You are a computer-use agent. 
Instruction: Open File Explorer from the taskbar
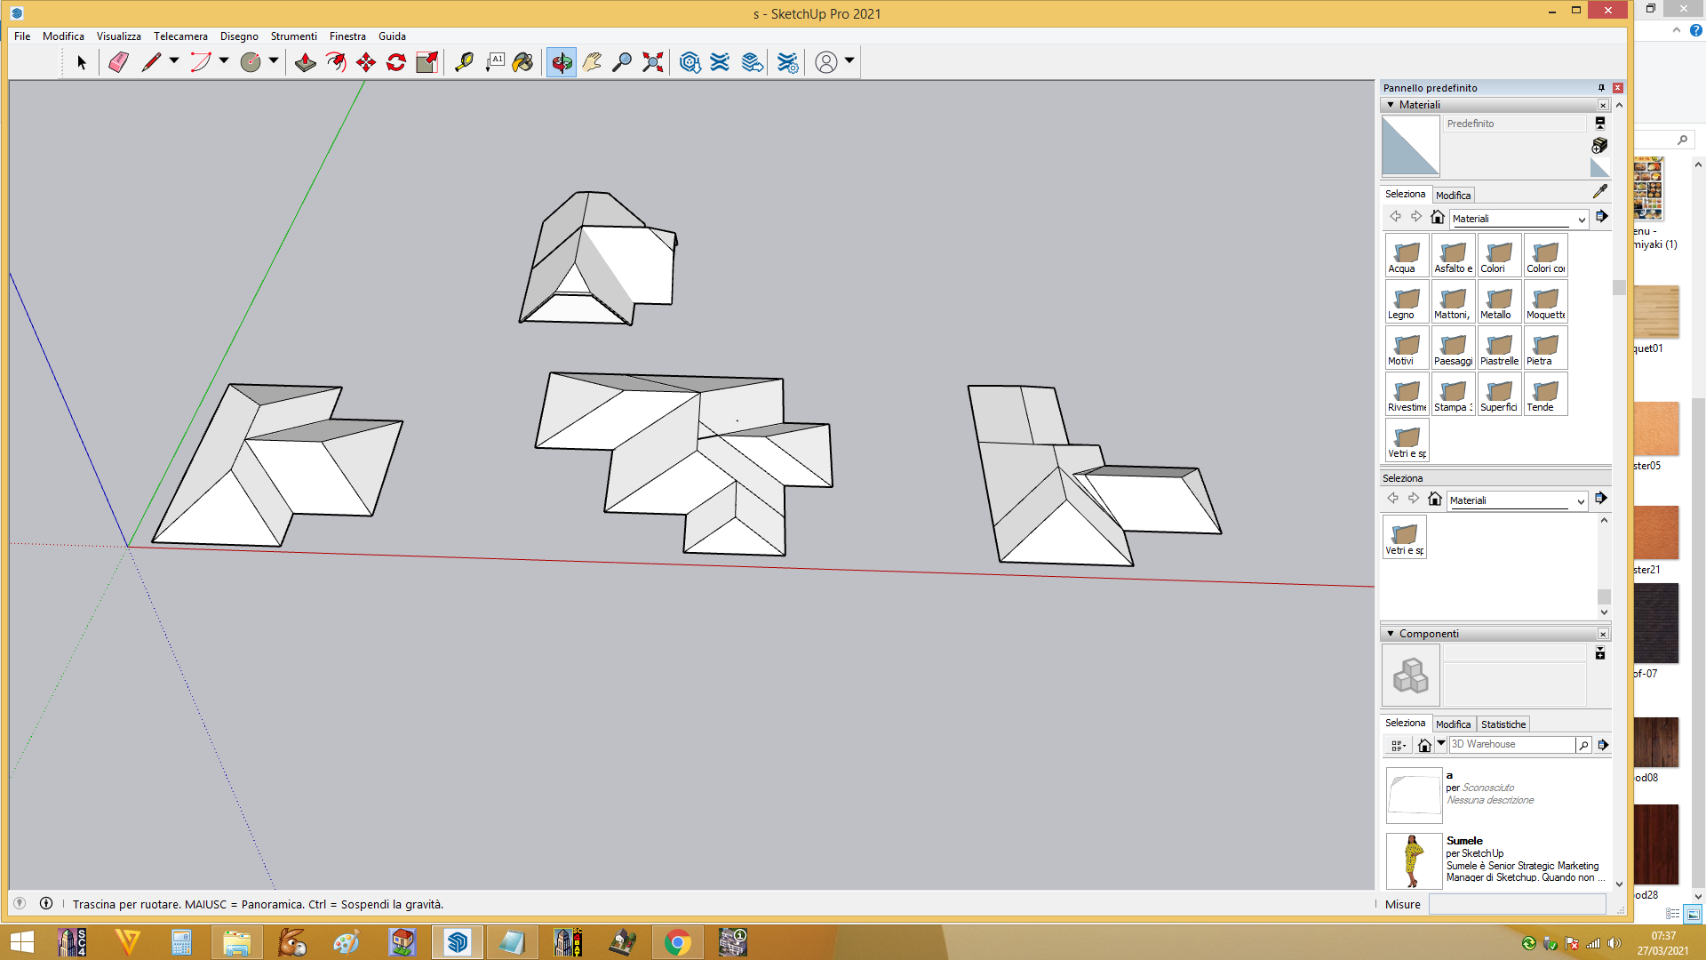click(236, 942)
